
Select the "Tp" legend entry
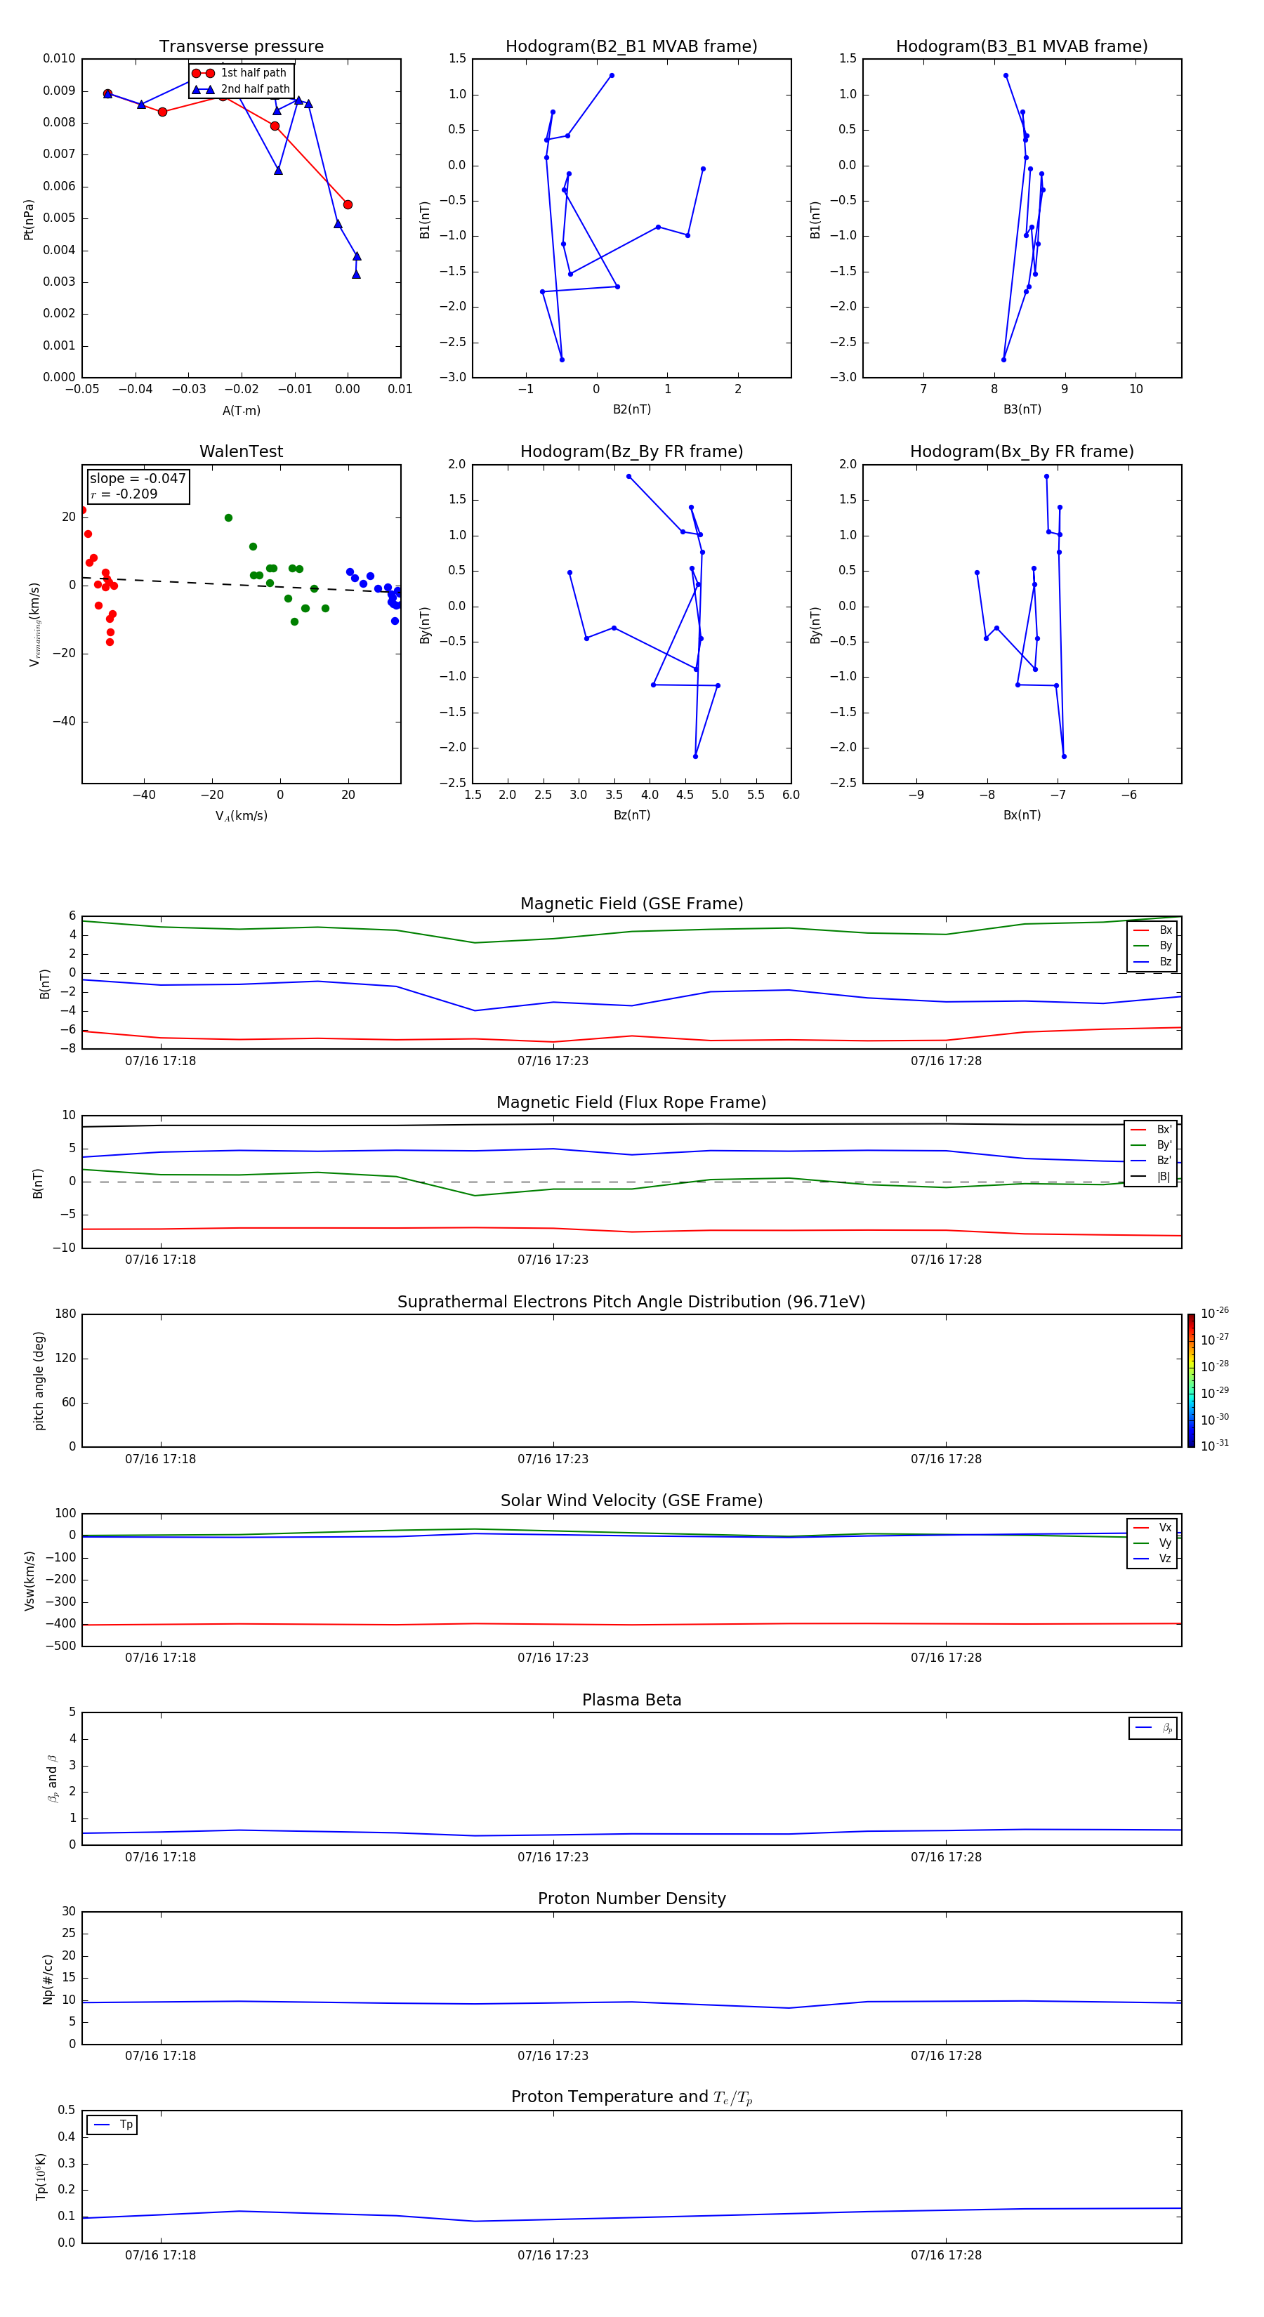click(x=112, y=2125)
